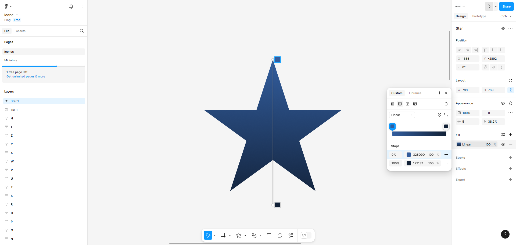Open the notifications bell
This screenshot has width=516, height=245.
coord(71,6)
